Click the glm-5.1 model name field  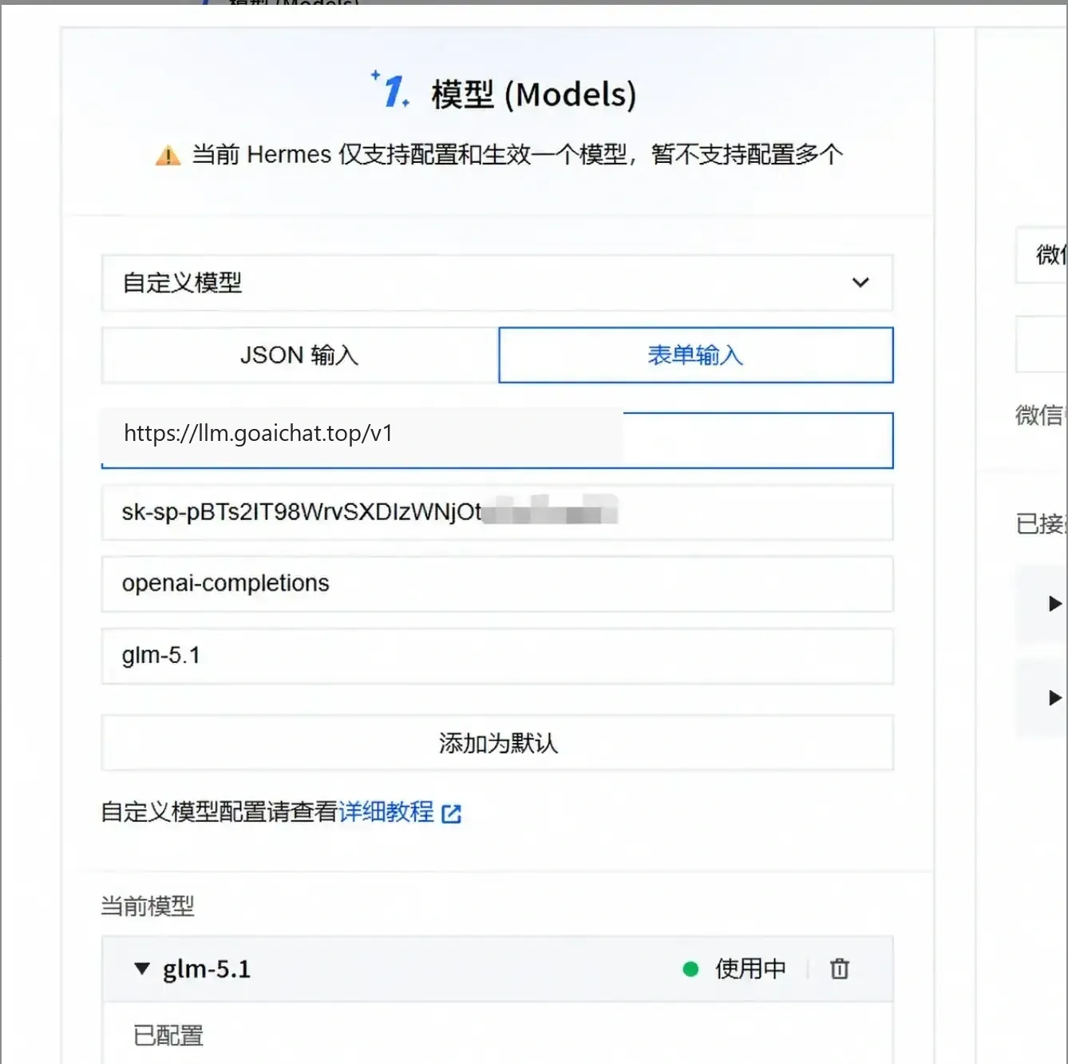pos(496,656)
